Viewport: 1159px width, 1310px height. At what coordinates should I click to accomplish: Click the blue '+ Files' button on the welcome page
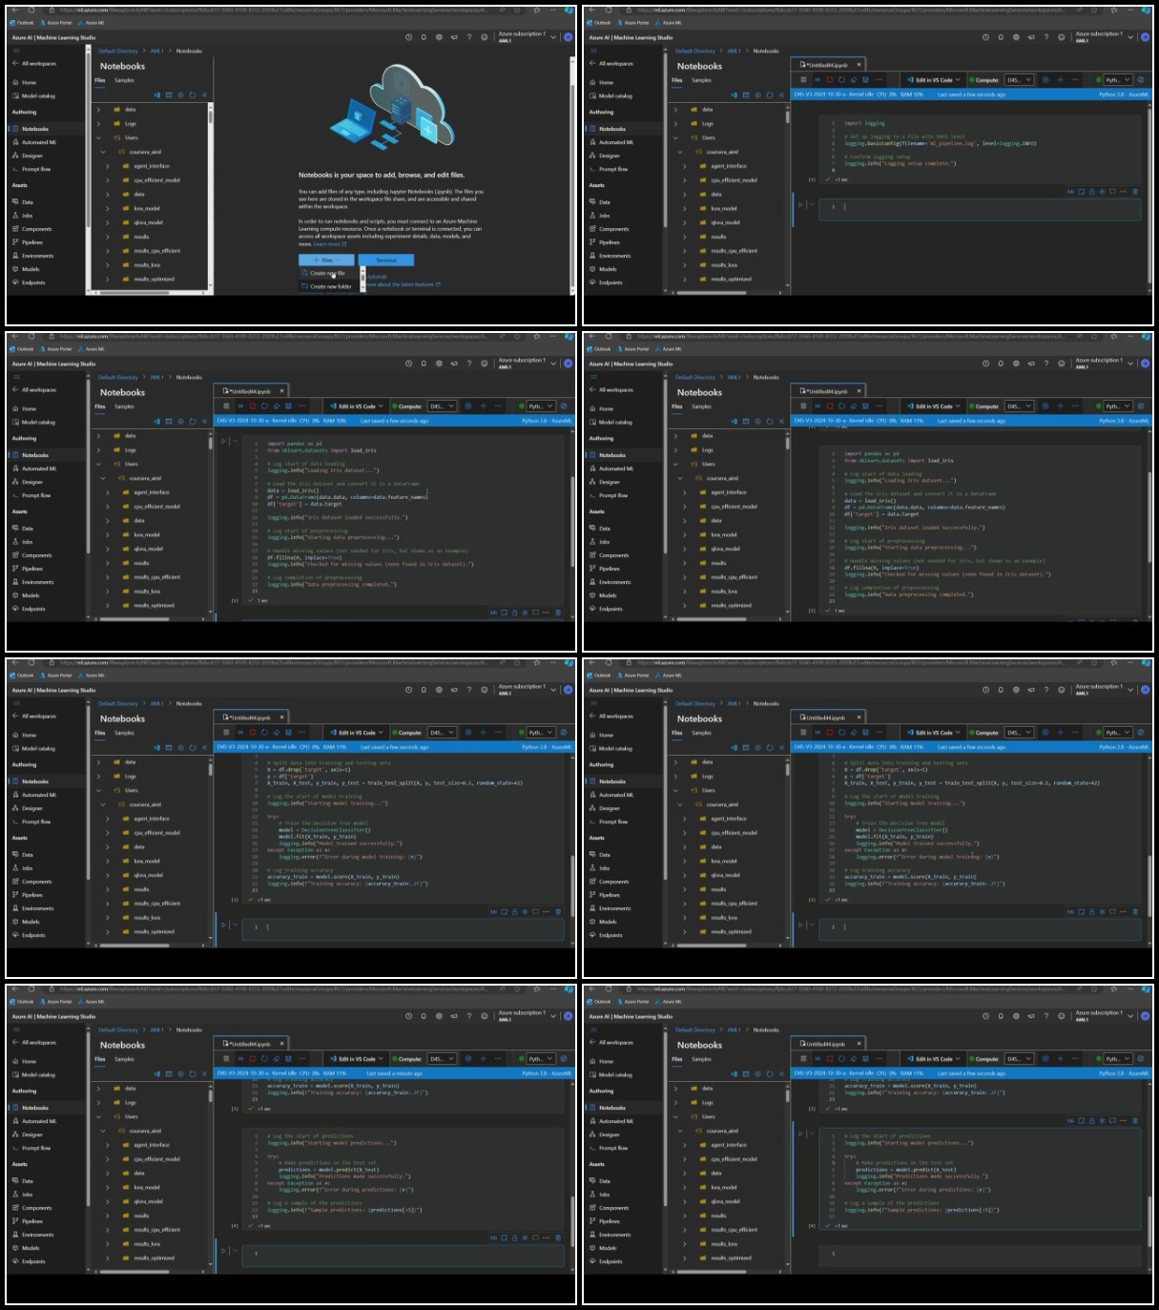(x=326, y=260)
